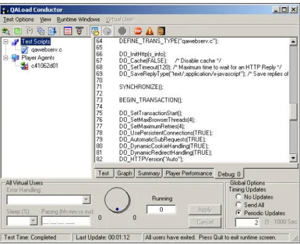The width and height of the screenshot is (300, 244).
Task: Click the exit door toolbar icon
Action: pyautogui.click(x=161, y=31)
